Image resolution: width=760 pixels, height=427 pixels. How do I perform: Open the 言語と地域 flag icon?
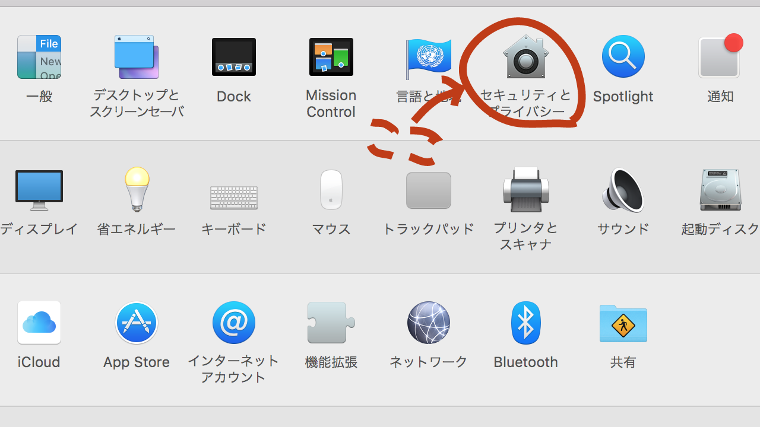429,58
